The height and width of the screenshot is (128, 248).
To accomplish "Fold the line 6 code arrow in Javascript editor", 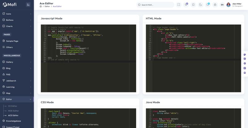I will pyautogui.click(x=46, y=35).
